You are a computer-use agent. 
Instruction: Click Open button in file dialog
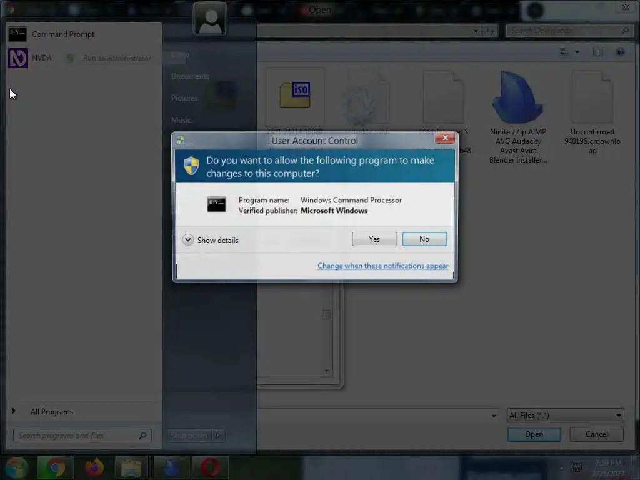534,434
